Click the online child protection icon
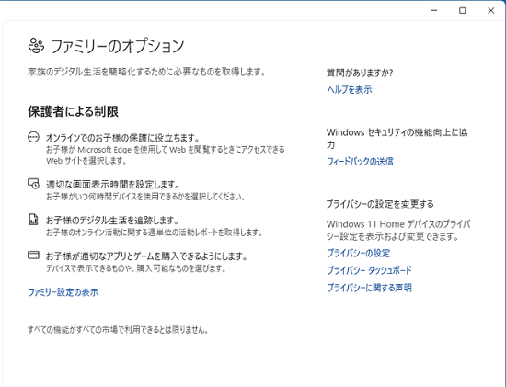 tap(33, 137)
